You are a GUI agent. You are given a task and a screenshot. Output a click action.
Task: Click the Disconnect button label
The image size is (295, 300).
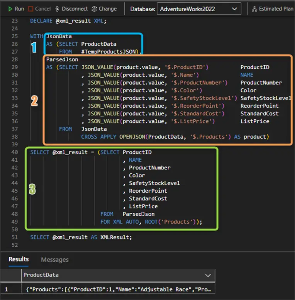tap(75, 9)
